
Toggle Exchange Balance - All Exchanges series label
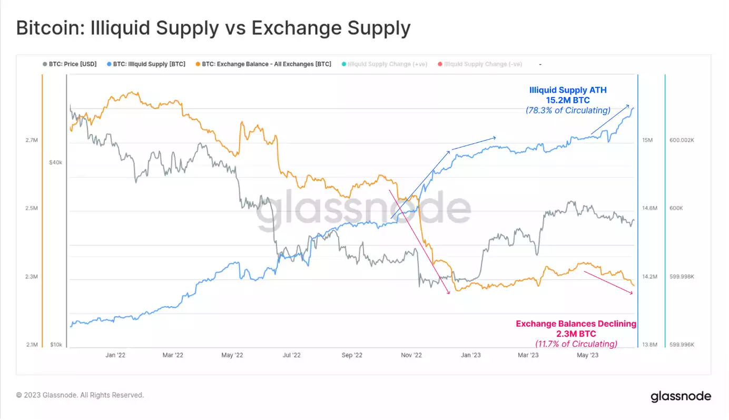point(267,64)
